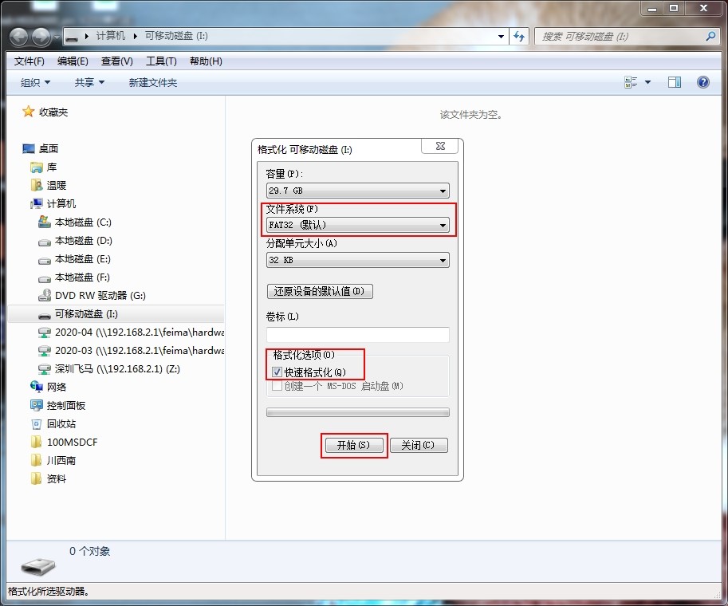Click the Back navigation arrow
The width and height of the screenshot is (728, 606).
[19, 36]
